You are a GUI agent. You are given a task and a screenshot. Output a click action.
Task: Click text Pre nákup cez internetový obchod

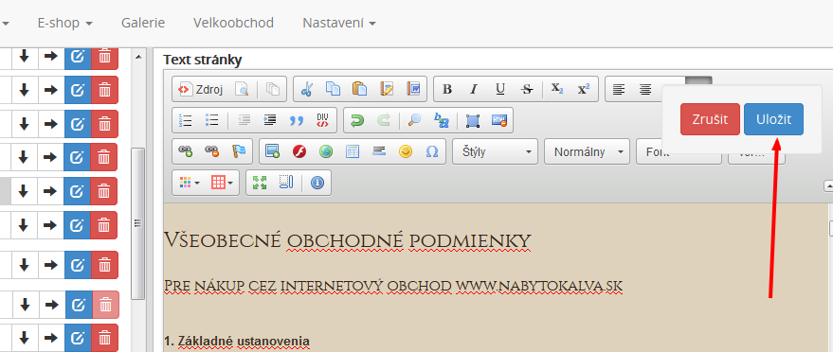click(308, 286)
